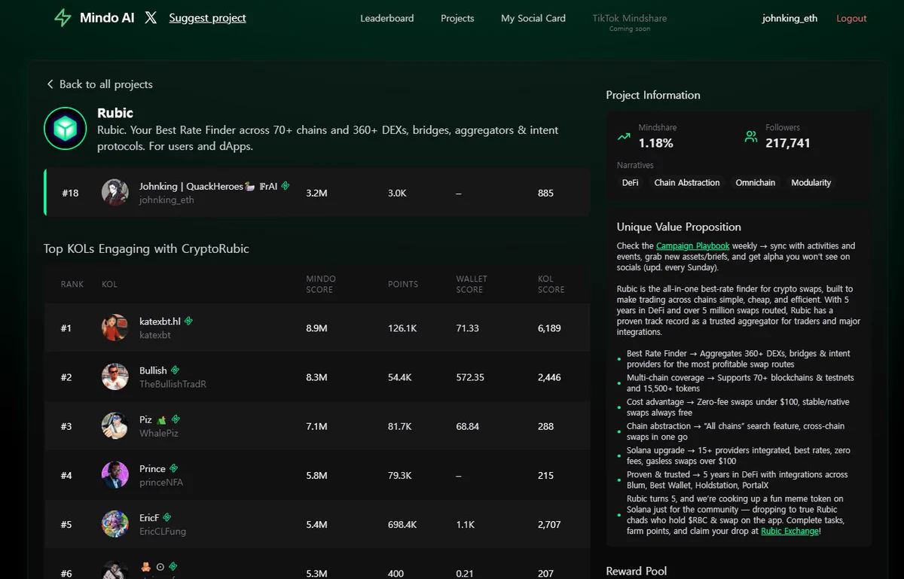This screenshot has height=579, width=904.
Task: Sort table by KOL SCORE header
Action: 551,284
